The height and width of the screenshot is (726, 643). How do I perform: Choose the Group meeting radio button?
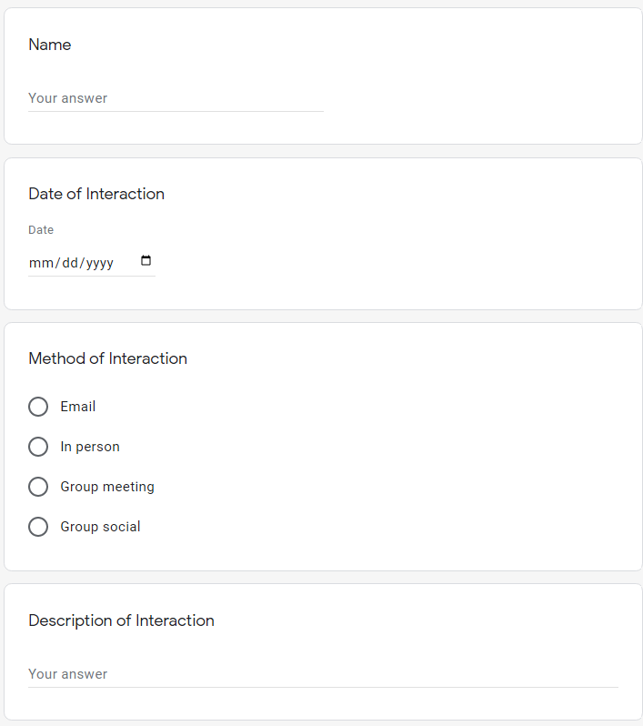click(38, 487)
